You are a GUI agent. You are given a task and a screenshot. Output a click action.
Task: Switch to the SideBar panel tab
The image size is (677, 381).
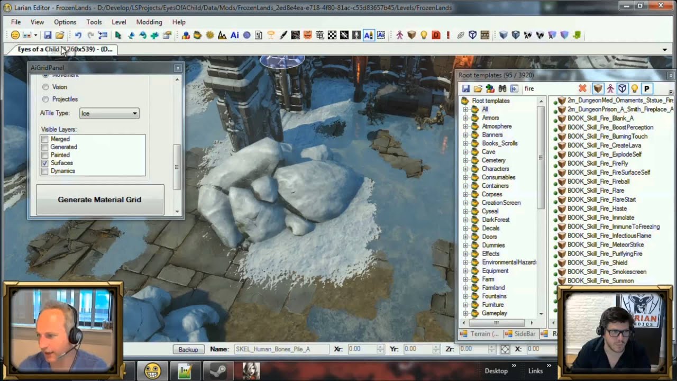click(x=519, y=334)
